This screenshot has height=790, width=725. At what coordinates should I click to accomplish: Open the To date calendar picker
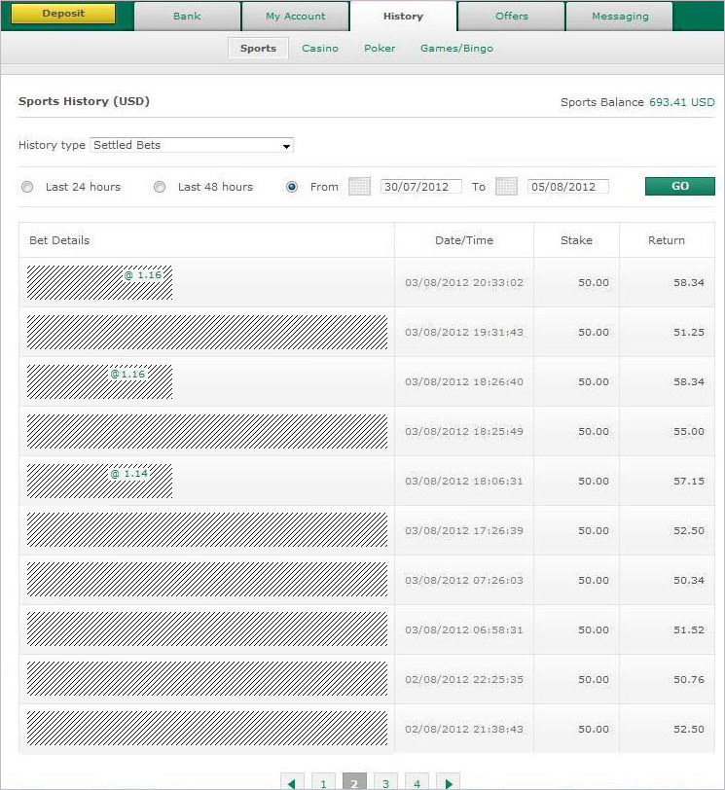click(x=506, y=187)
